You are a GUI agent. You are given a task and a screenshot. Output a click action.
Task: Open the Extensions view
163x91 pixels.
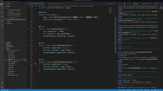tap(2, 21)
